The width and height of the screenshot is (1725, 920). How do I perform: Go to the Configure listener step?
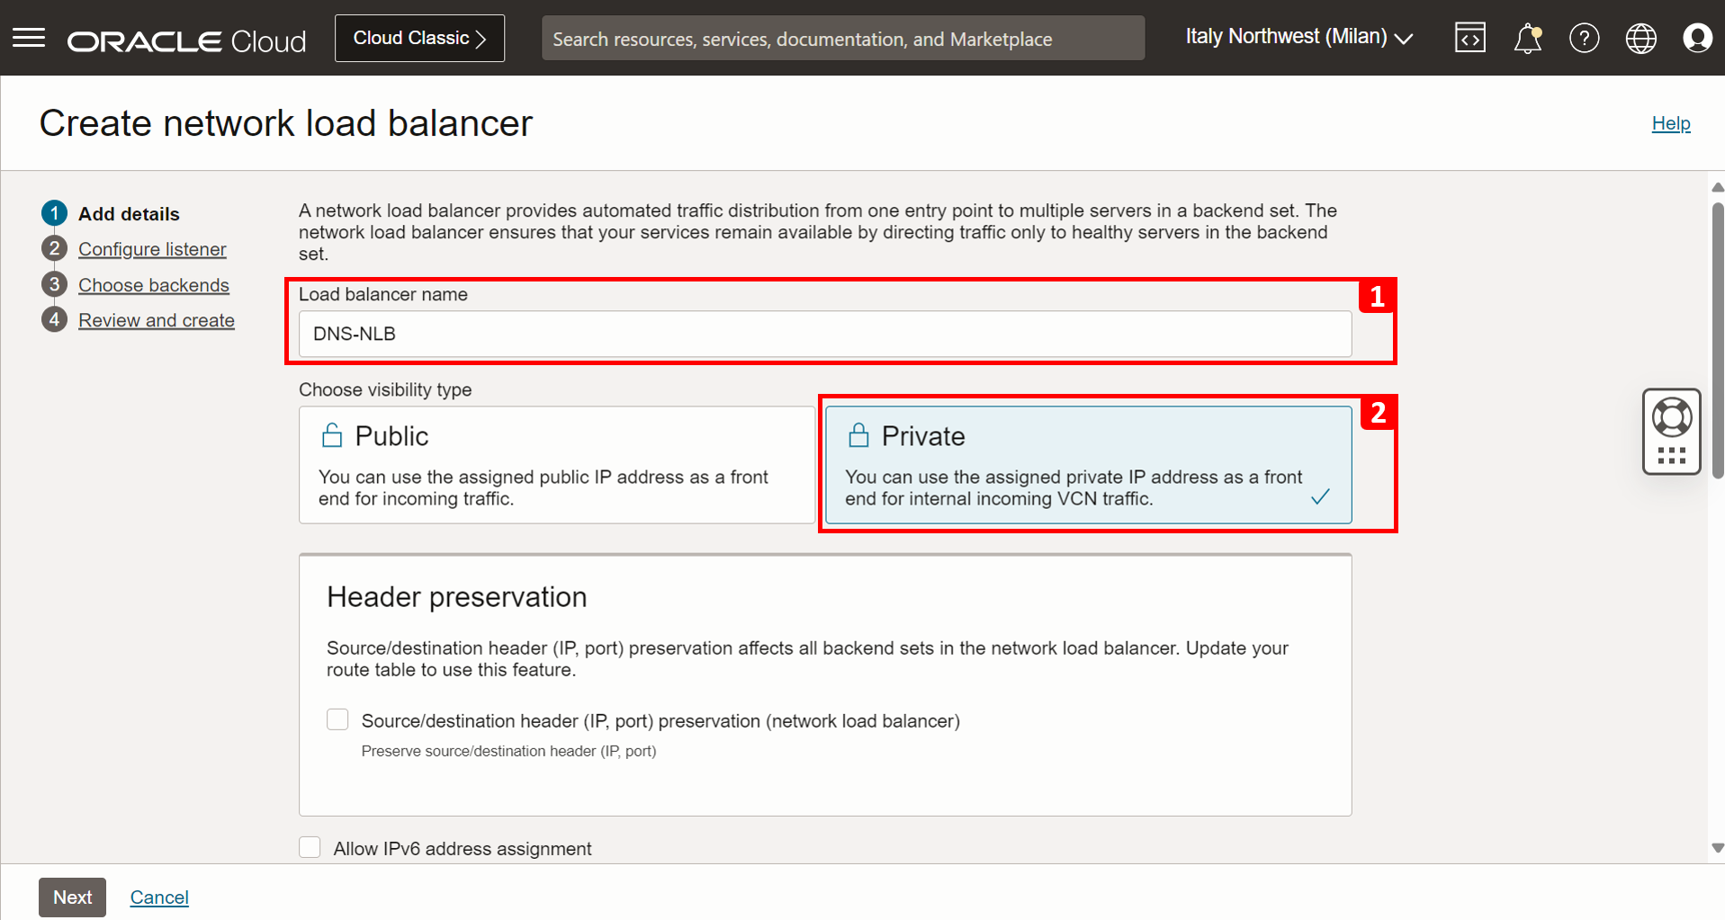pos(152,249)
